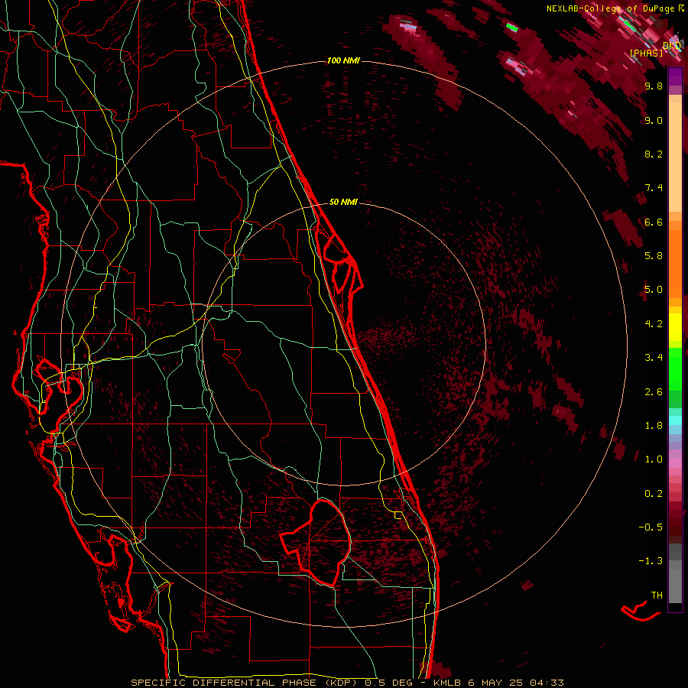Click the 100 NMI range ring label
This screenshot has height=688, width=688.
click(343, 60)
